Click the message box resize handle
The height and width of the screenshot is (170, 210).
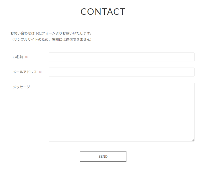pyautogui.click(x=193, y=140)
